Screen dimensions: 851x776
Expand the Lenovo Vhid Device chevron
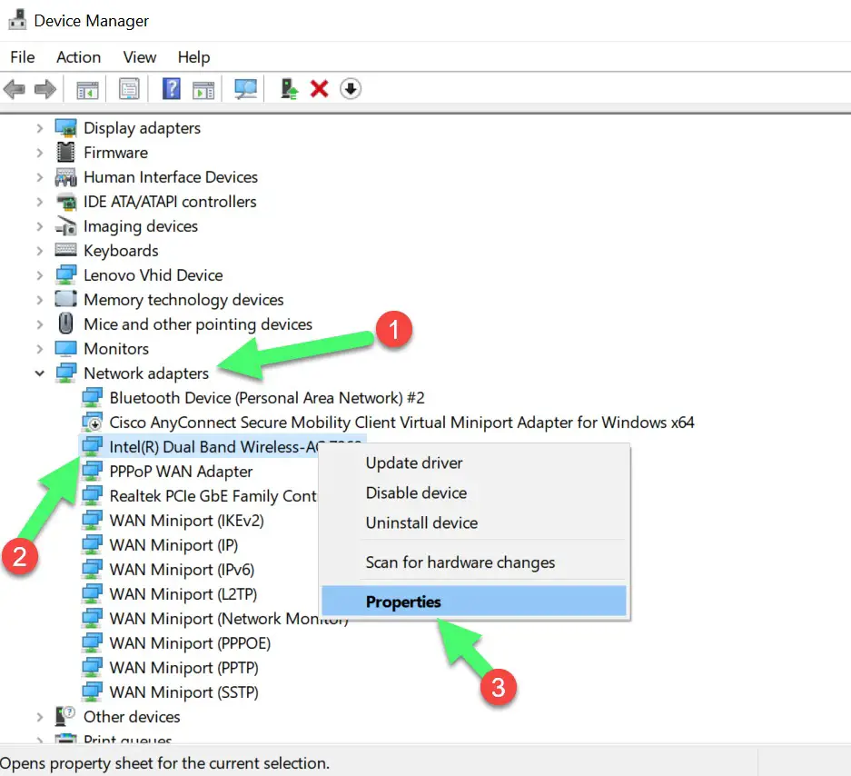coord(40,275)
